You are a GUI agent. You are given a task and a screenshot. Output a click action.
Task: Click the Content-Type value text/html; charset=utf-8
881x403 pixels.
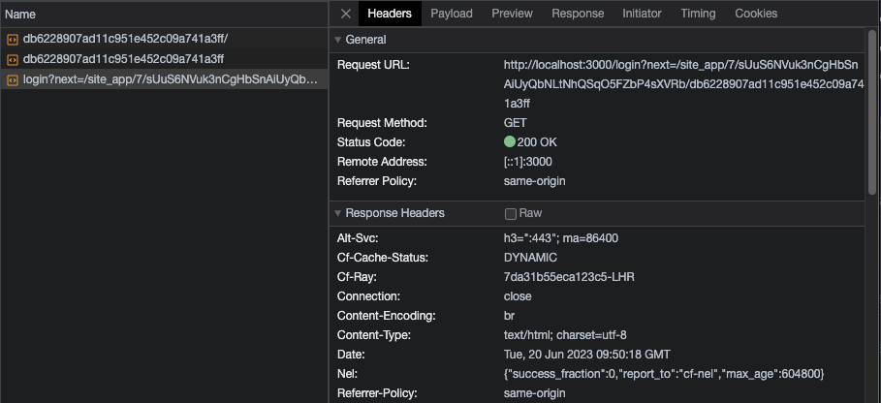click(x=565, y=335)
